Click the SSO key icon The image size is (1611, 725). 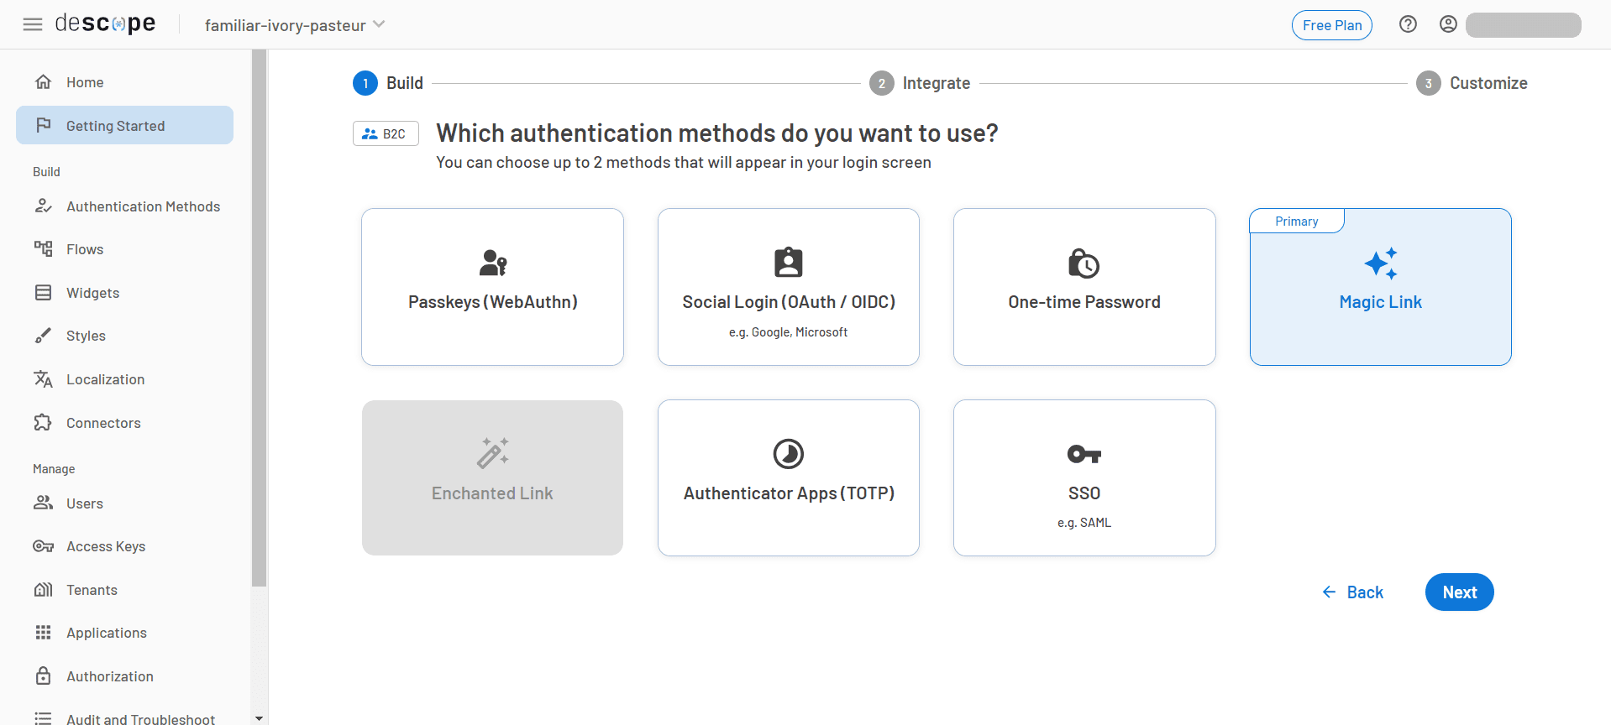point(1084,455)
